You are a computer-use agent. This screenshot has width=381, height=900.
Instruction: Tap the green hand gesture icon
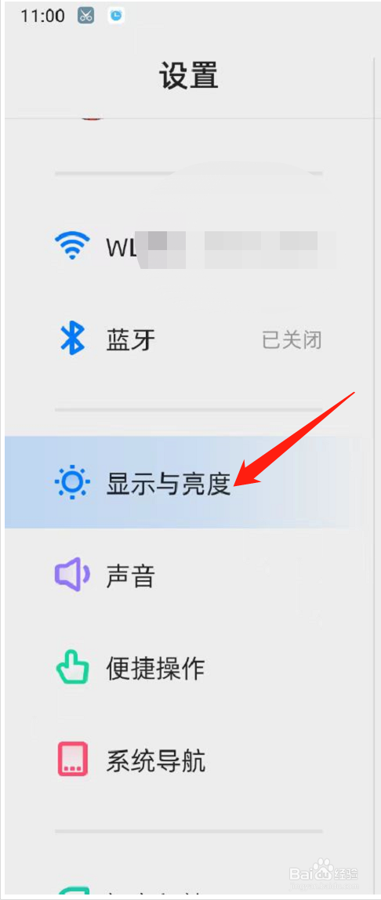pos(72,666)
